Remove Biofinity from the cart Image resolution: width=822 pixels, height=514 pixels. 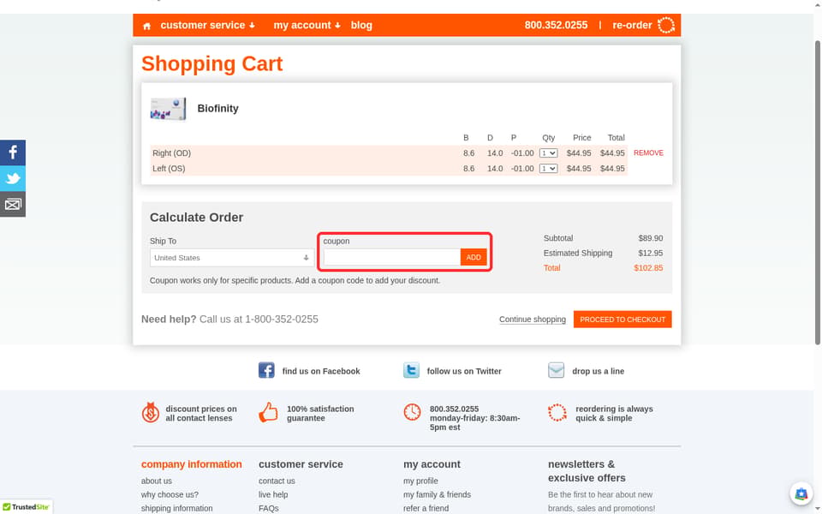[x=648, y=153]
